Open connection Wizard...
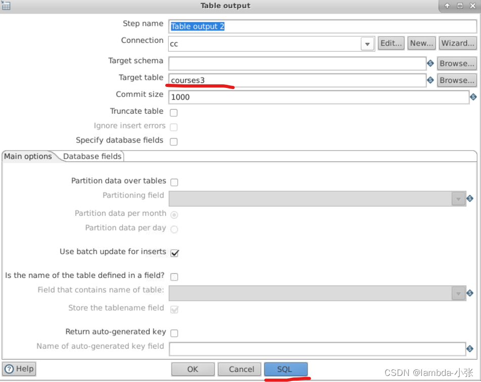 [x=458, y=43]
